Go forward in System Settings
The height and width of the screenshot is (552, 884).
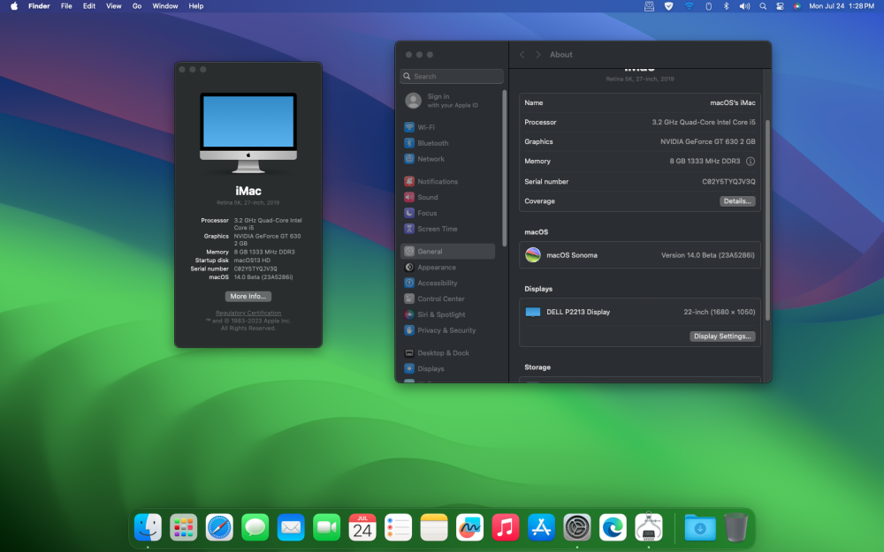click(x=537, y=55)
